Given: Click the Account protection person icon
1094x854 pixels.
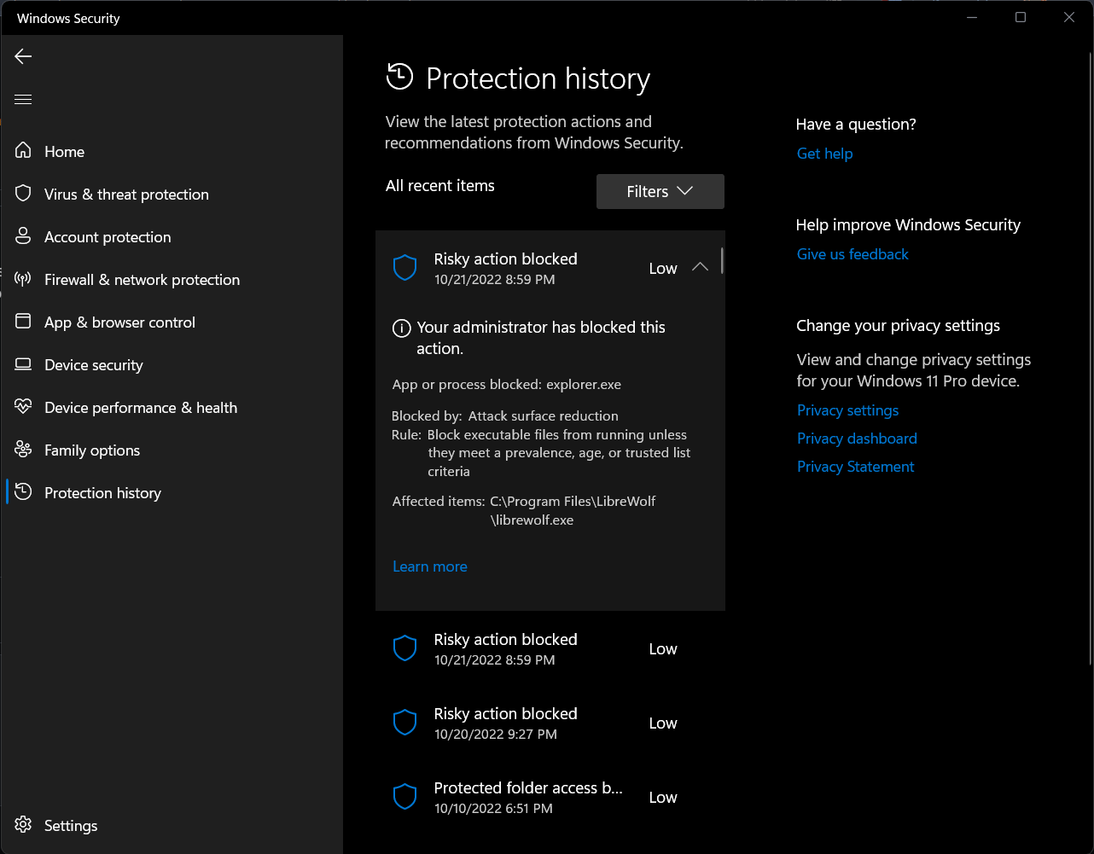Looking at the screenshot, I should coord(23,236).
